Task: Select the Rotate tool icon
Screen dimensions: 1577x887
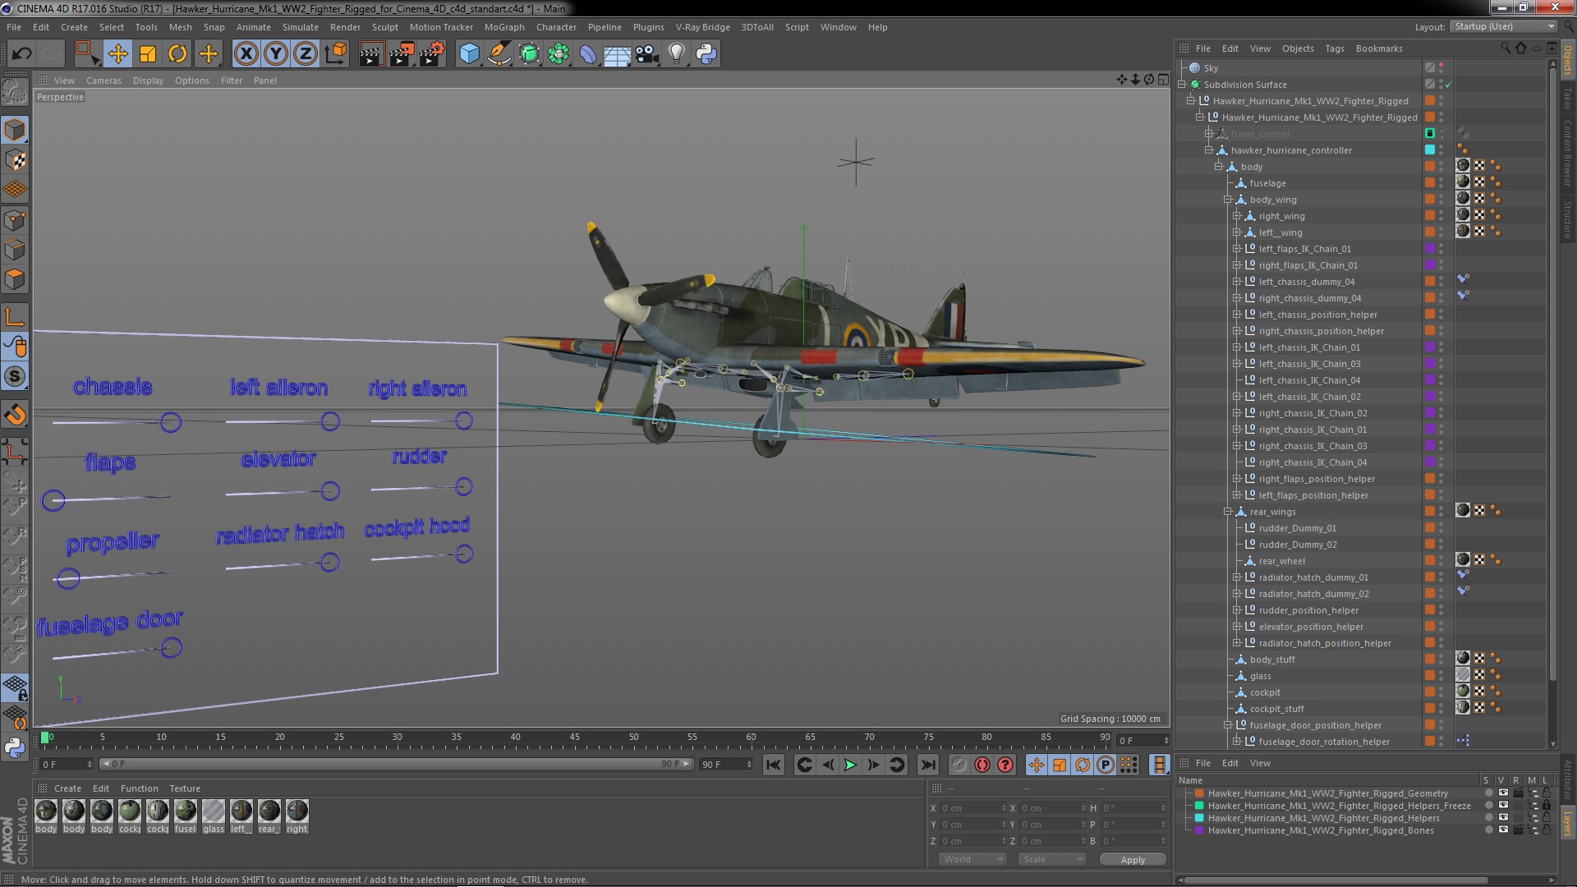Action: pyautogui.click(x=177, y=54)
